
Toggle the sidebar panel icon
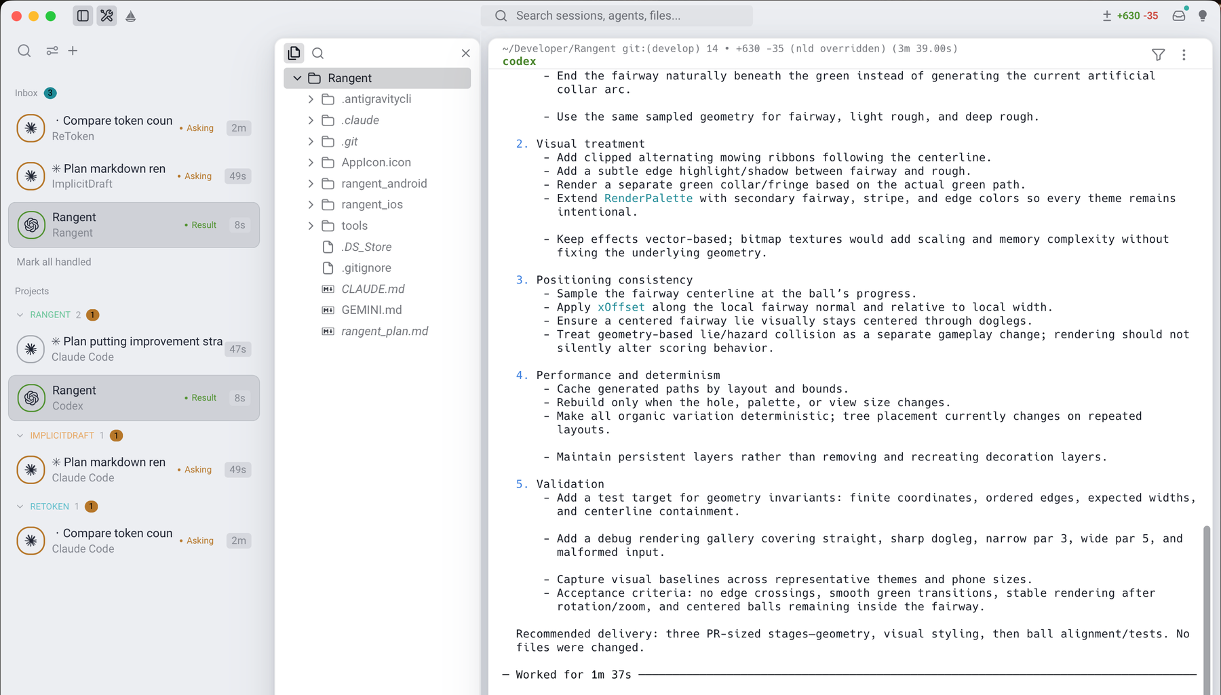pyautogui.click(x=83, y=16)
